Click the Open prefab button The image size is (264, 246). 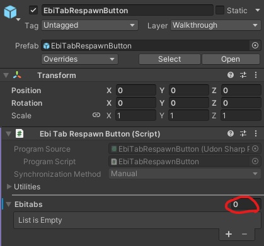point(231,59)
